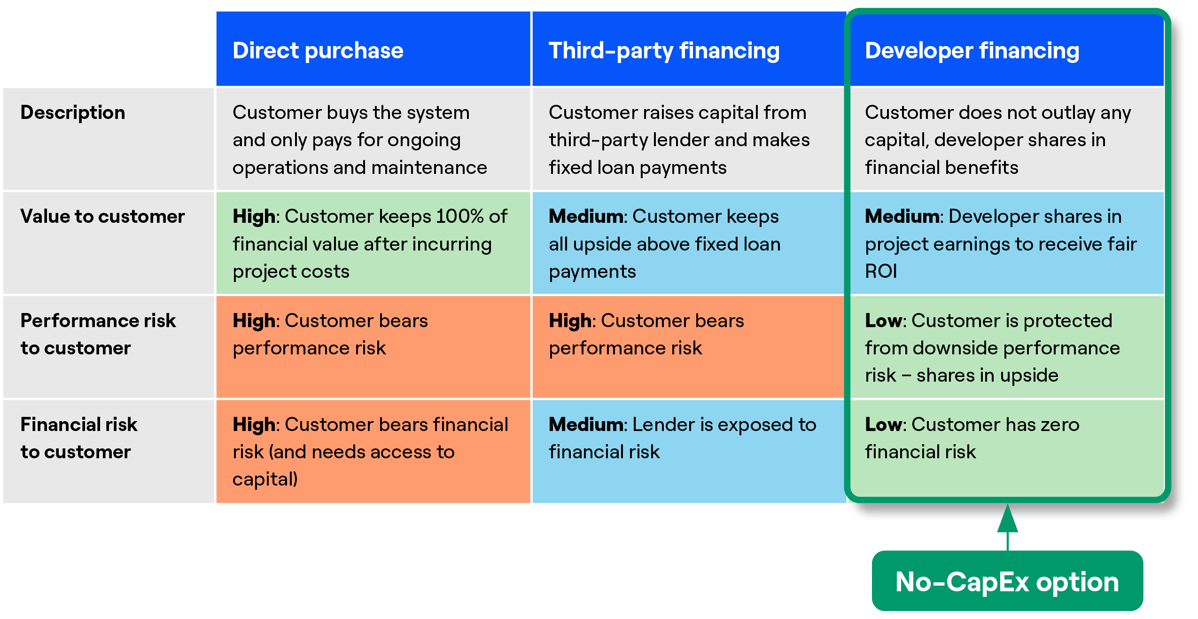Click the Customer has zero financial risk cell
The height and width of the screenshot is (619, 1198).
(1007, 449)
